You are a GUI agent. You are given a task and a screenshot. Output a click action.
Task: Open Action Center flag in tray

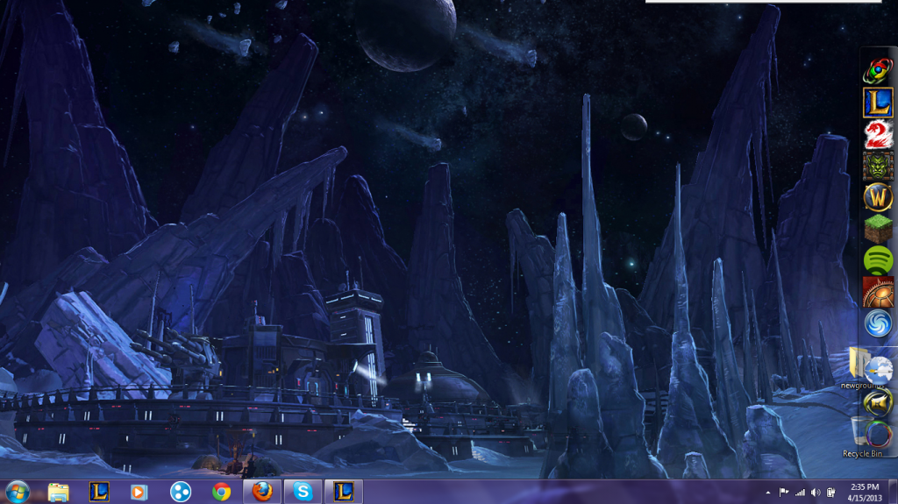coord(783,493)
